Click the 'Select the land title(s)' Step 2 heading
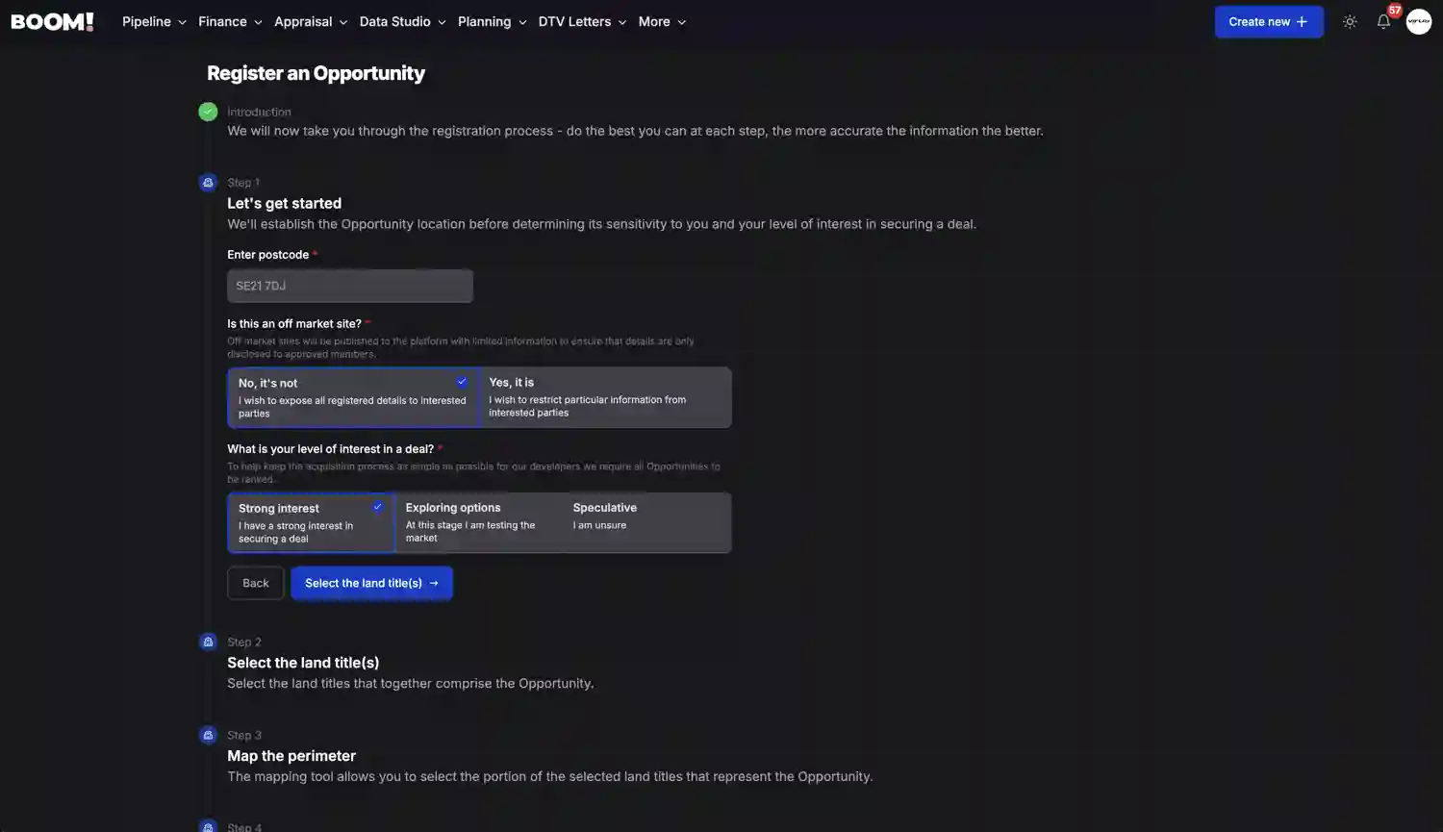1443x832 pixels. tap(303, 663)
